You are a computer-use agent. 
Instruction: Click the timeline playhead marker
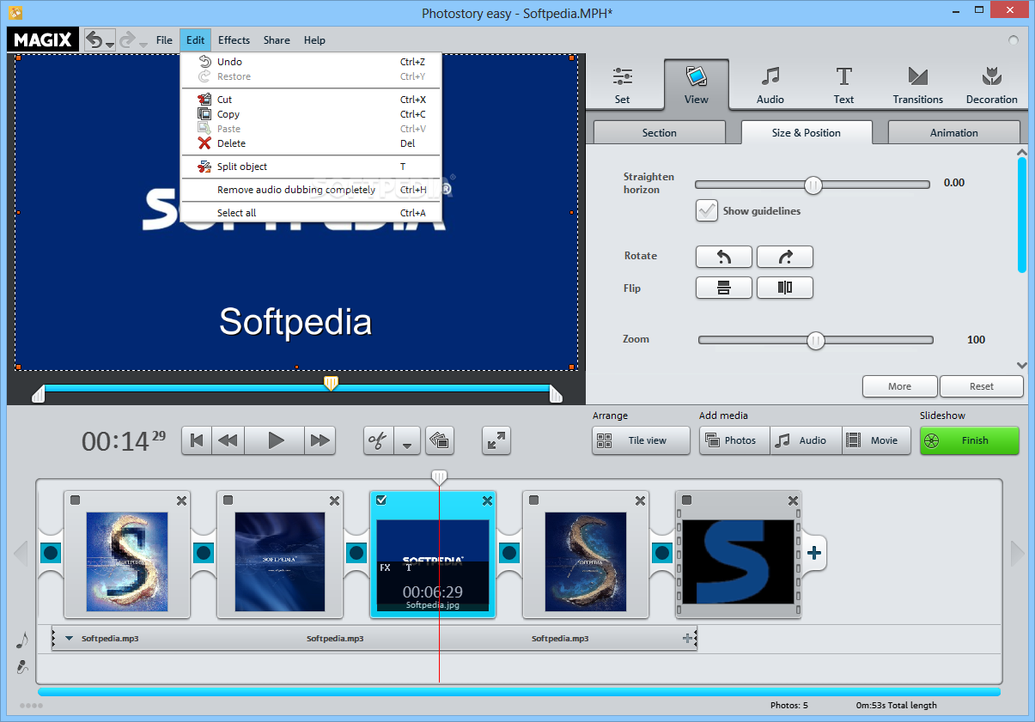pos(439,476)
